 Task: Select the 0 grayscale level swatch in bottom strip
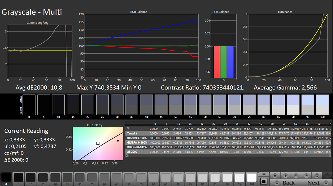click(6, 179)
